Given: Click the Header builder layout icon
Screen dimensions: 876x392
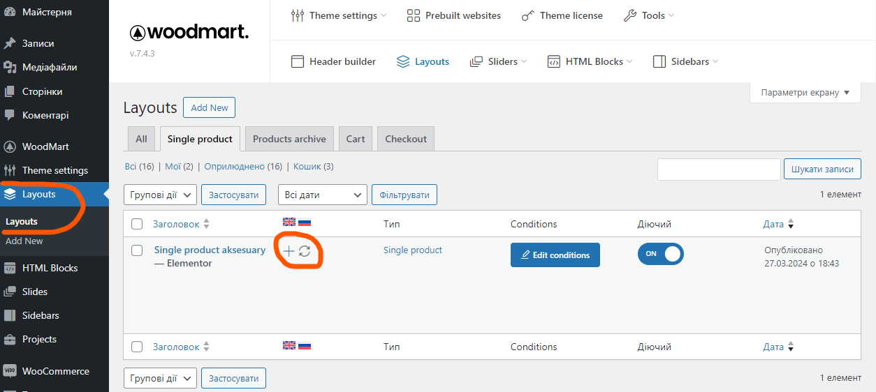Looking at the screenshot, I should pyautogui.click(x=298, y=61).
